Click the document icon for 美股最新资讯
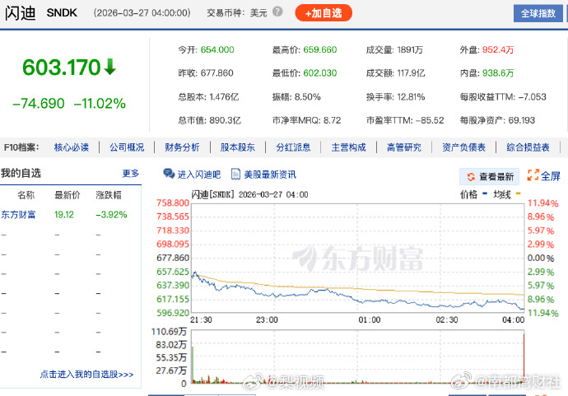 235,175
